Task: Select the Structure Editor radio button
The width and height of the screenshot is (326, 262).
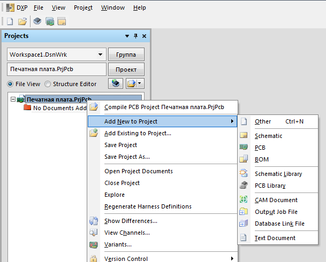Action: point(48,84)
